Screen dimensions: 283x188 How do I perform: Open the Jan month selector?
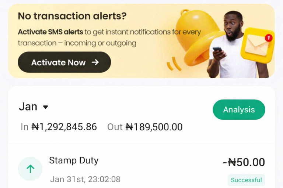(x=29, y=107)
